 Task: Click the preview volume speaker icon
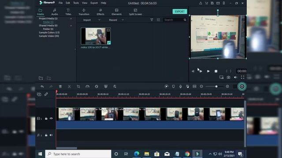pos(235,77)
